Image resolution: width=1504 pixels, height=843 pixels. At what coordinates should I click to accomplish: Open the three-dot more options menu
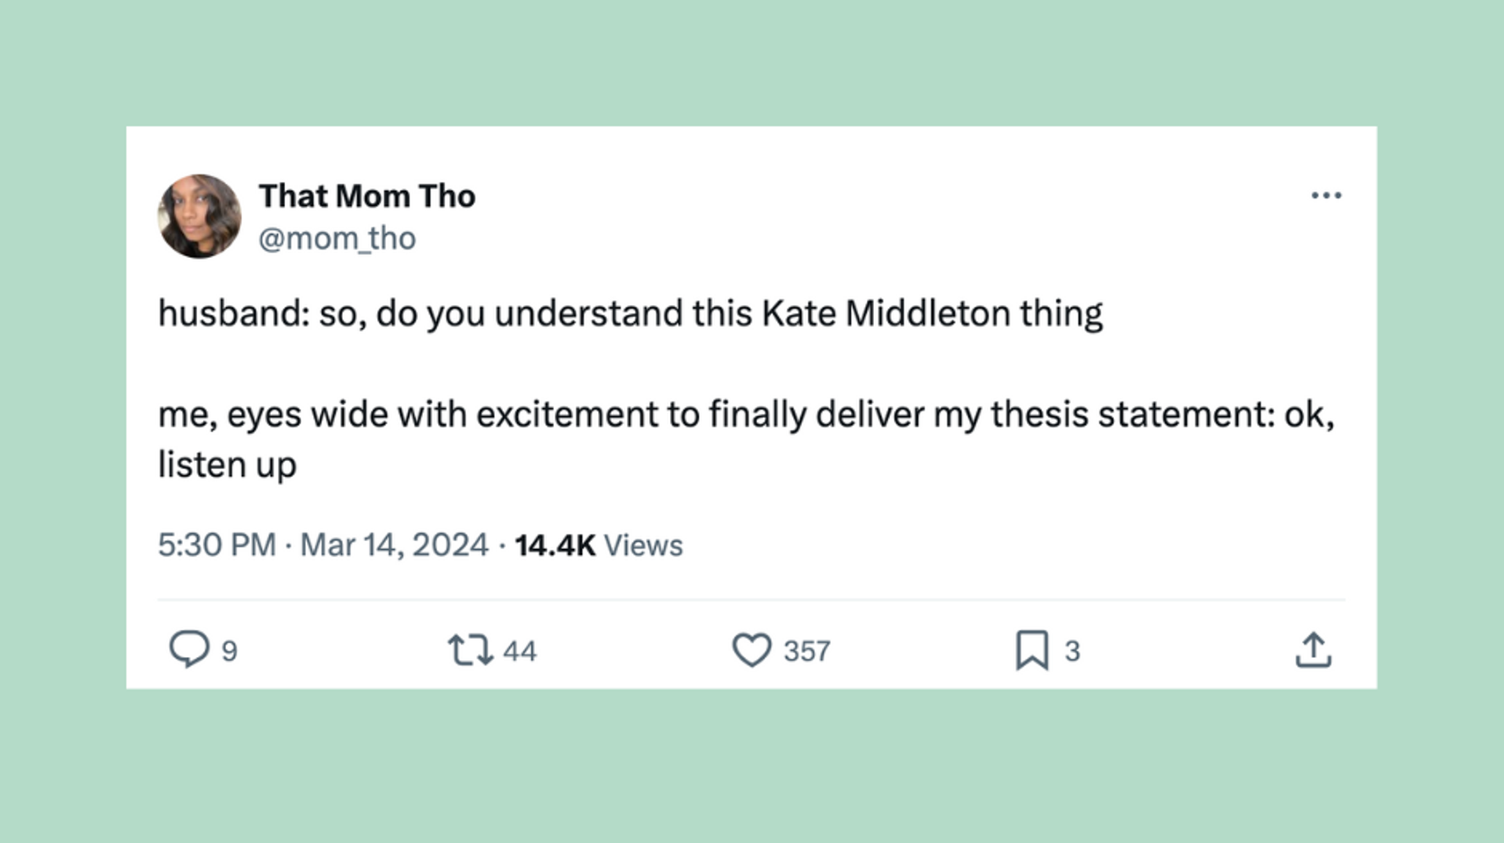click(x=1326, y=196)
